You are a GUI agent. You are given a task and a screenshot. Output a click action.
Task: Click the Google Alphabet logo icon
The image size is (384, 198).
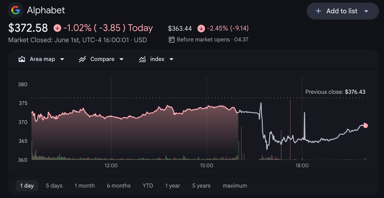pos(16,10)
